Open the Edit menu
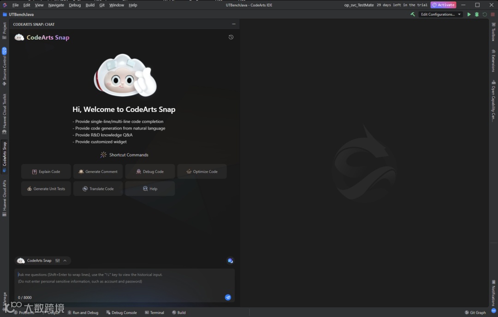This screenshot has width=498, height=317. click(27, 5)
